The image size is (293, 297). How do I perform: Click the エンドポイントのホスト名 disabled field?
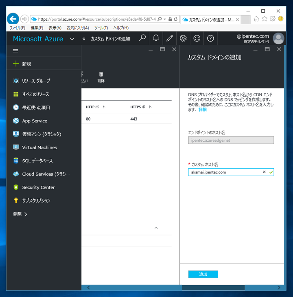231,141
